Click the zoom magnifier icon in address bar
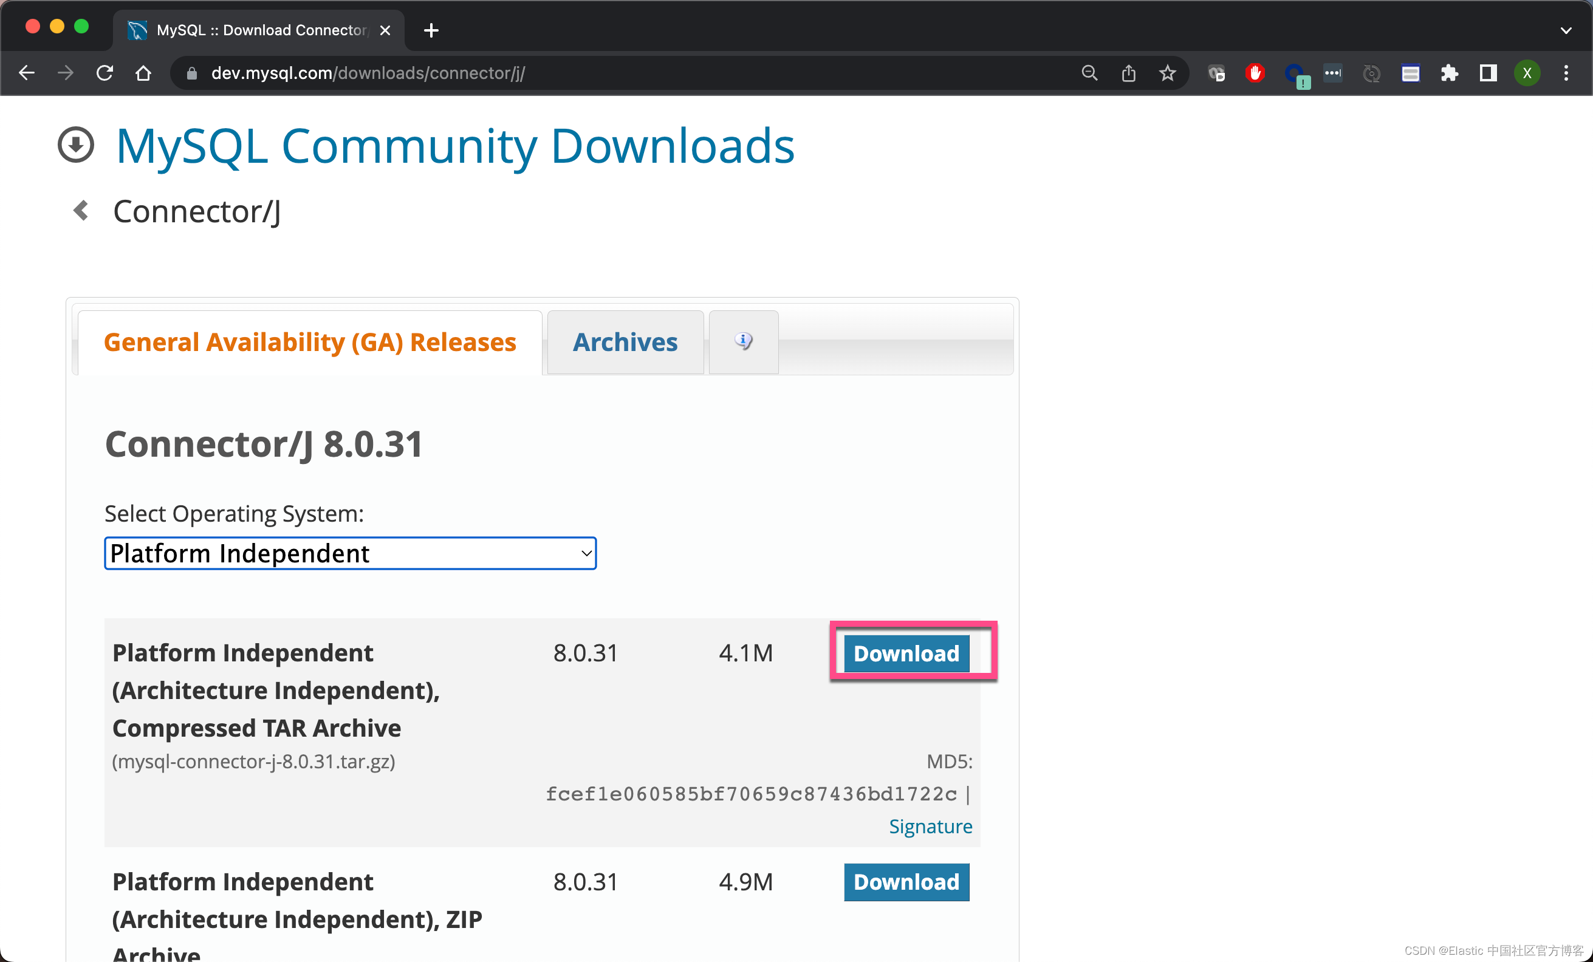Screen dimensions: 1593x962 pos(1089,73)
